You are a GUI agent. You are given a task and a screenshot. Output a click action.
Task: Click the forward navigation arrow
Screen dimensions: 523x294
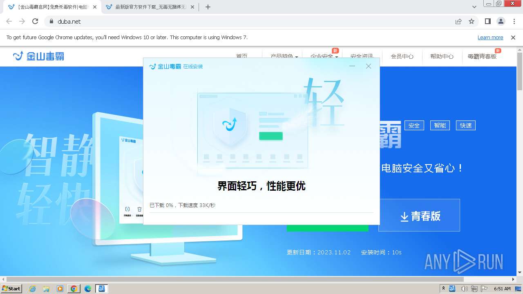pos(22,21)
